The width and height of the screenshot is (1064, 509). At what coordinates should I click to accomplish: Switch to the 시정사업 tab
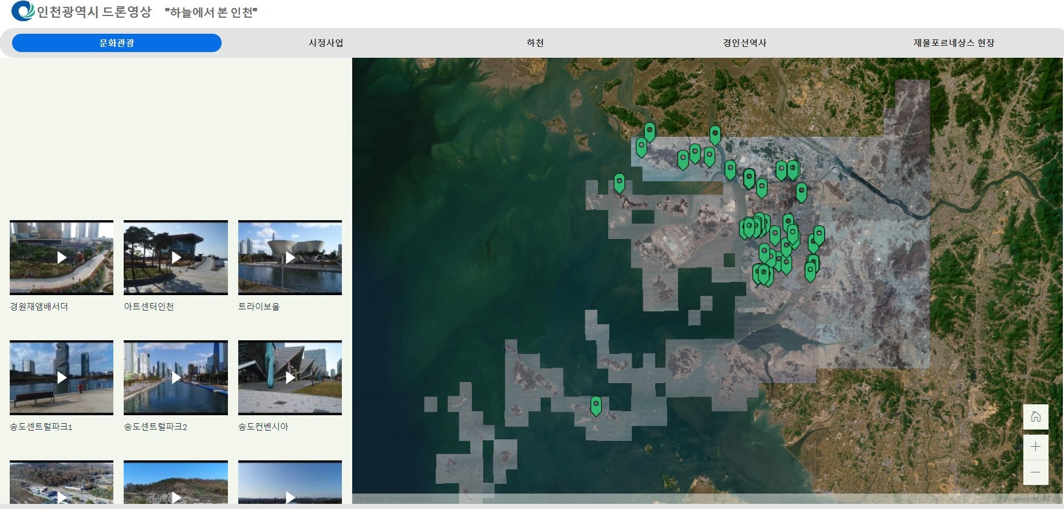tap(326, 43)
